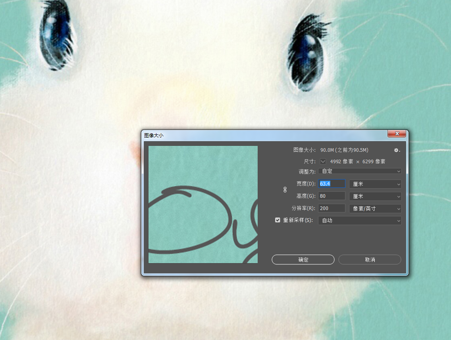Viewport: 451px width, 340px height.
Task: Click the 高度 input field with 80
Action: tap(332, 196)
